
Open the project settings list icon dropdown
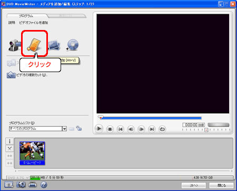tap(9, 185)
